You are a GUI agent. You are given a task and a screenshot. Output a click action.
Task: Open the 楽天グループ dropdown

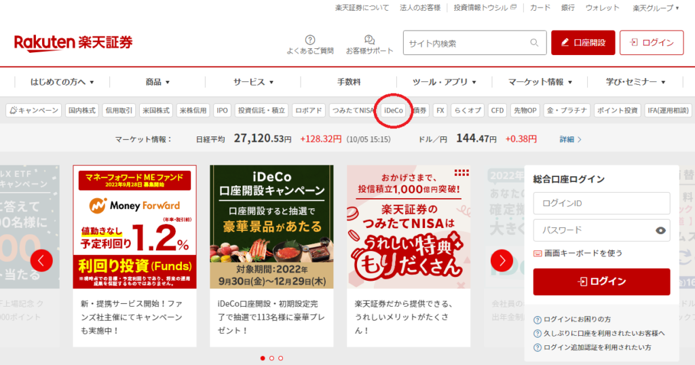pyautogui.click(x=656, y=8)
